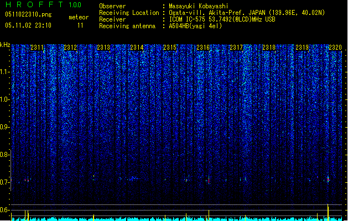
Task: Click the 'Observer' field label
Action: pyautogui.click(x=112, y=6)
